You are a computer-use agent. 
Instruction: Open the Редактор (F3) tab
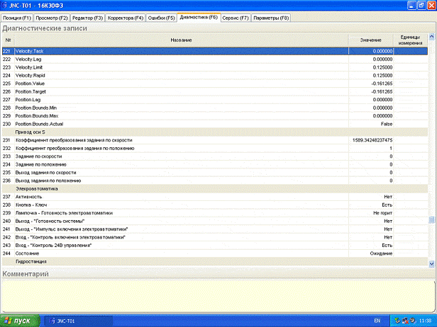click(x=88, y=16)
